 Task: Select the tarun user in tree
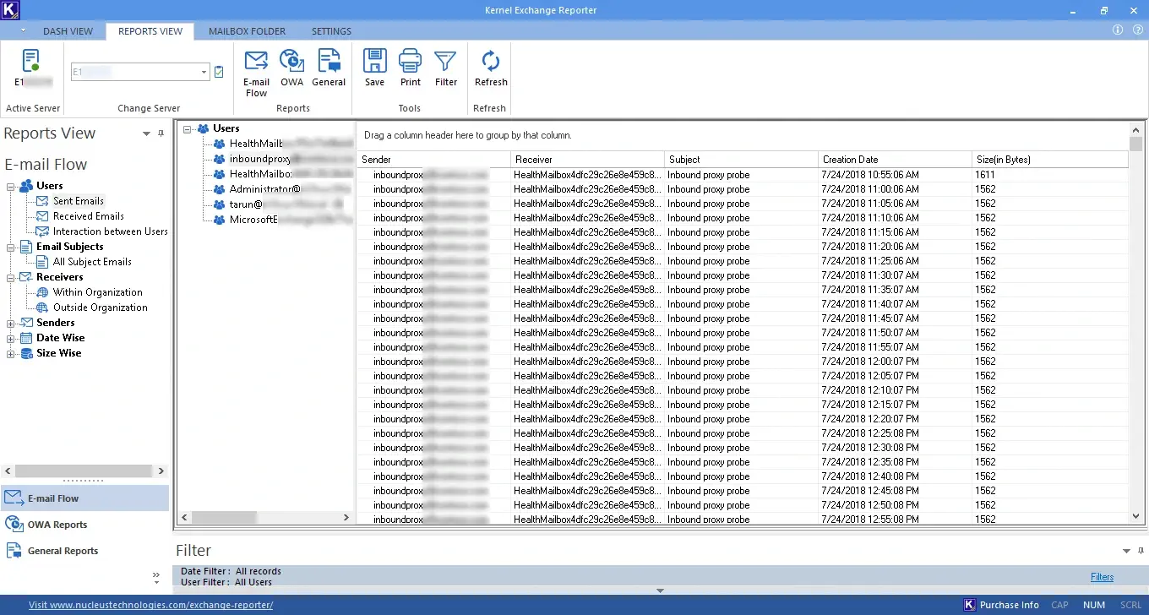coord(278,204)
